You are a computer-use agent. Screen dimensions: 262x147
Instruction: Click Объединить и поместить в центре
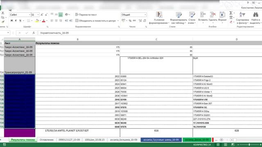coord(95,21)
